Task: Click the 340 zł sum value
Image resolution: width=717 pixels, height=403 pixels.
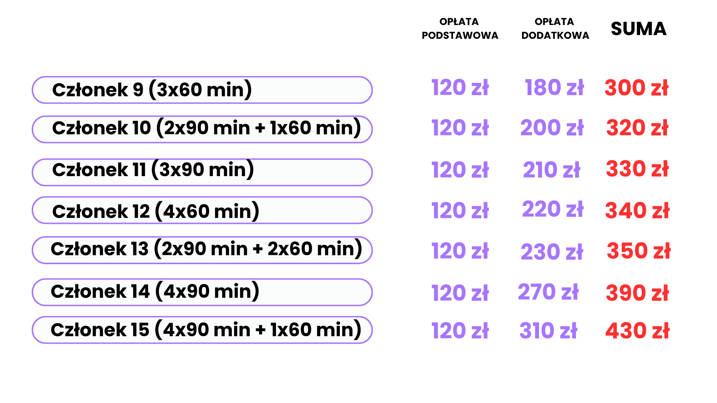Action: coord(637,211)
